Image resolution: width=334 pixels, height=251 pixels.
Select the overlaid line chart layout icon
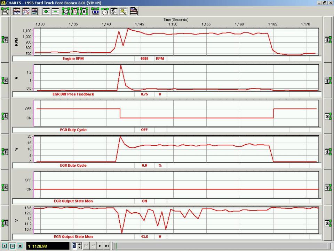tap(26, 11)
